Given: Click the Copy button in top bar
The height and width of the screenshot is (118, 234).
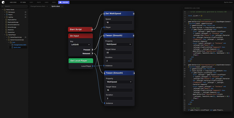Looking at the screenshot, I should [x=31, y=2].
